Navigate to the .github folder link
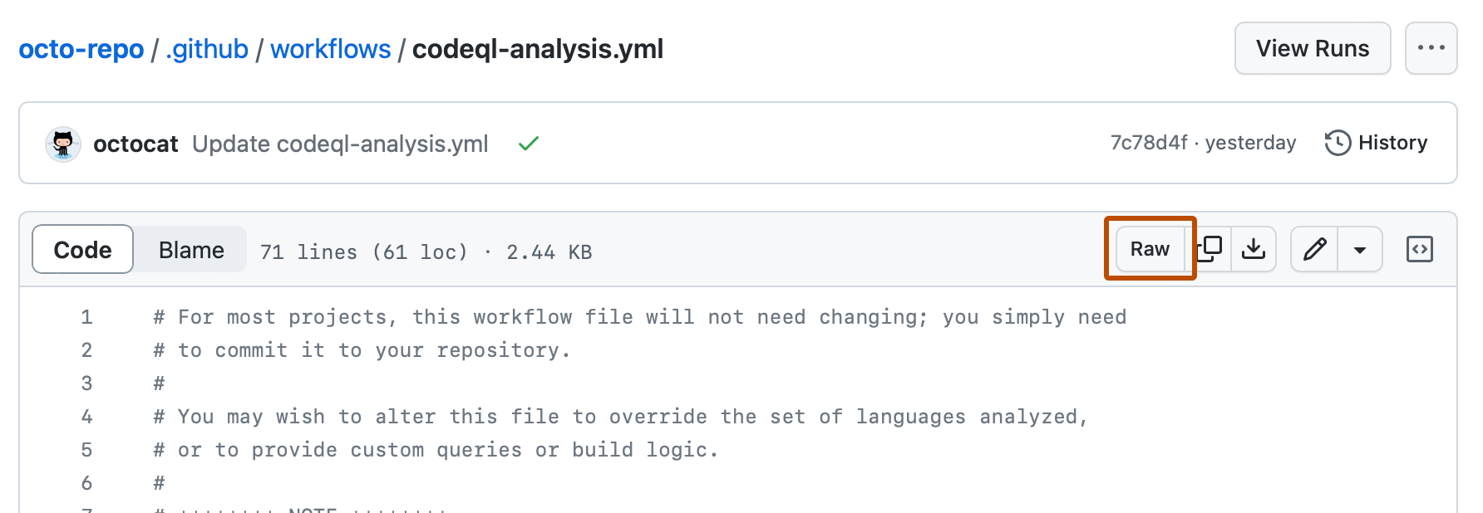 coord(207,49)
